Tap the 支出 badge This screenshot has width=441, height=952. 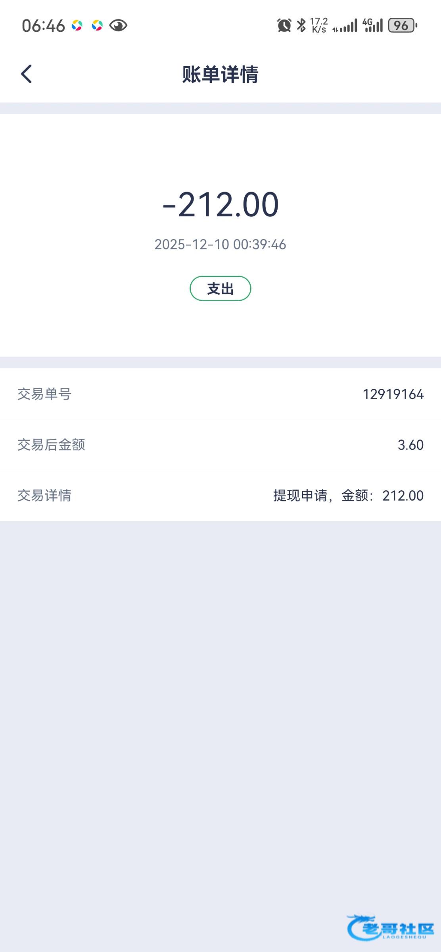click(220, 288)
